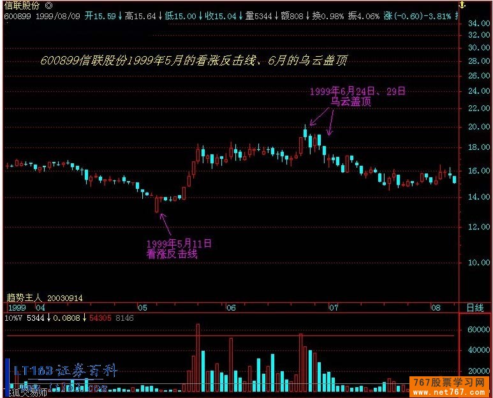Click the 600899 stock code

click(17, 15)
